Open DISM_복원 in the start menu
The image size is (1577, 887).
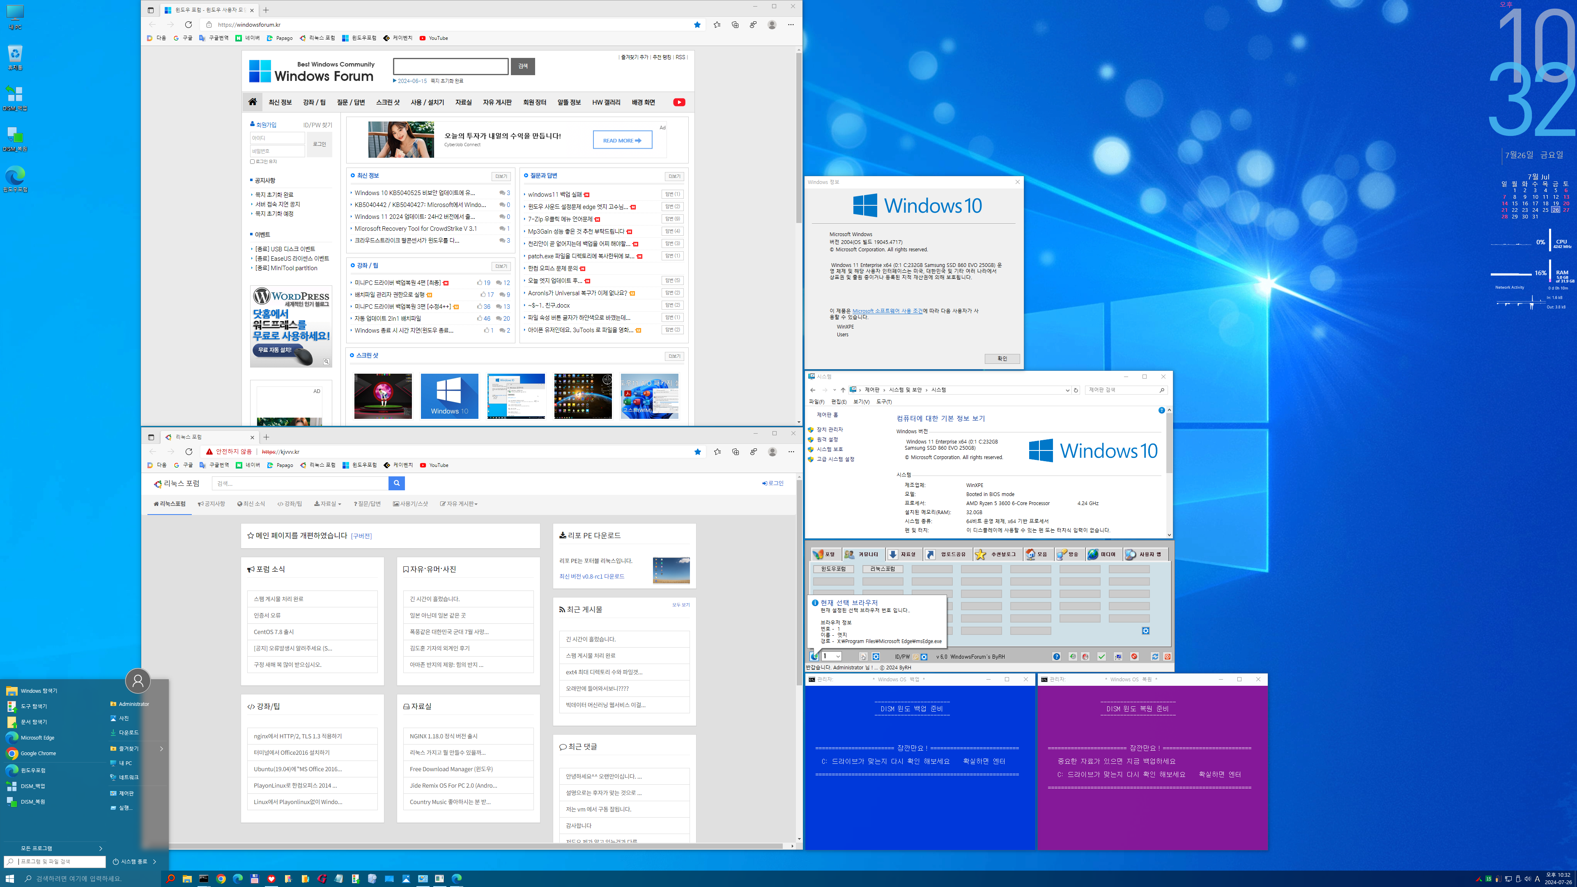26,801
